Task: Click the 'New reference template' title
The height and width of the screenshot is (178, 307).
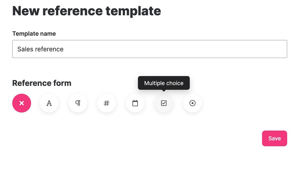Action: (x=86, y=11)
